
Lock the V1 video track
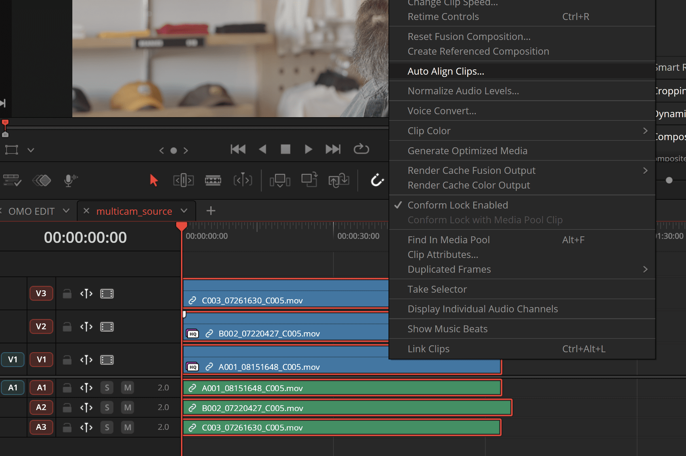pyautogui.click(x=67, y=360)
